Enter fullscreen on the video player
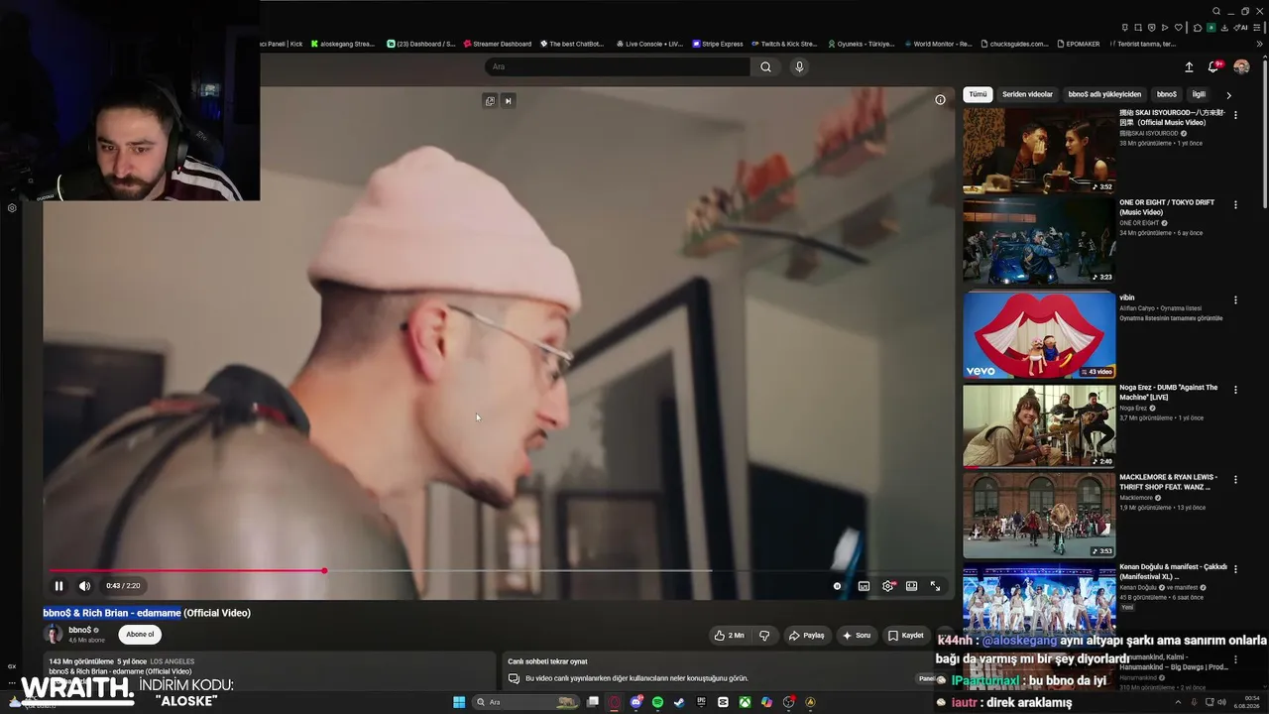Viewport: 1269px width, 714px height. [x=935, y=586]
